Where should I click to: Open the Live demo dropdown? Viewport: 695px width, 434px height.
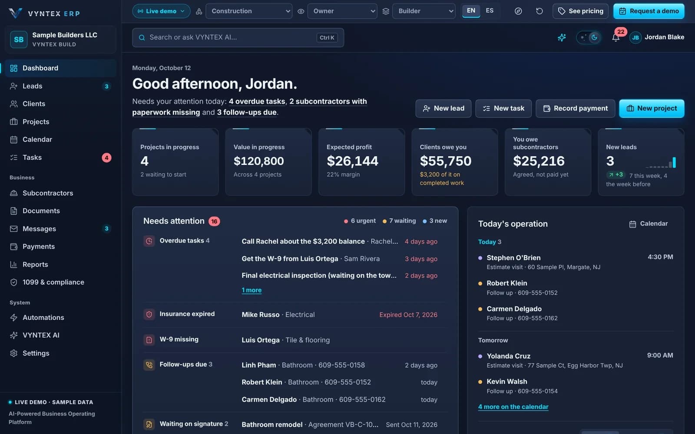(161, 11)
